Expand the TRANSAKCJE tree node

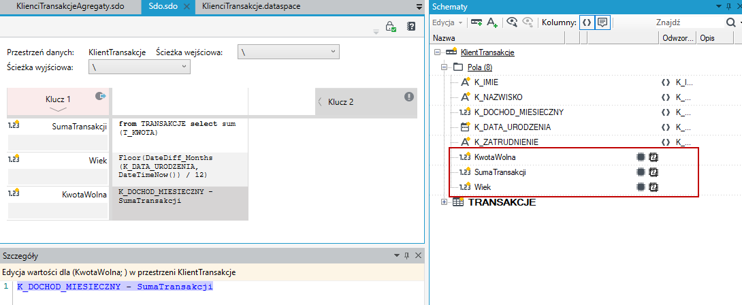445,202
